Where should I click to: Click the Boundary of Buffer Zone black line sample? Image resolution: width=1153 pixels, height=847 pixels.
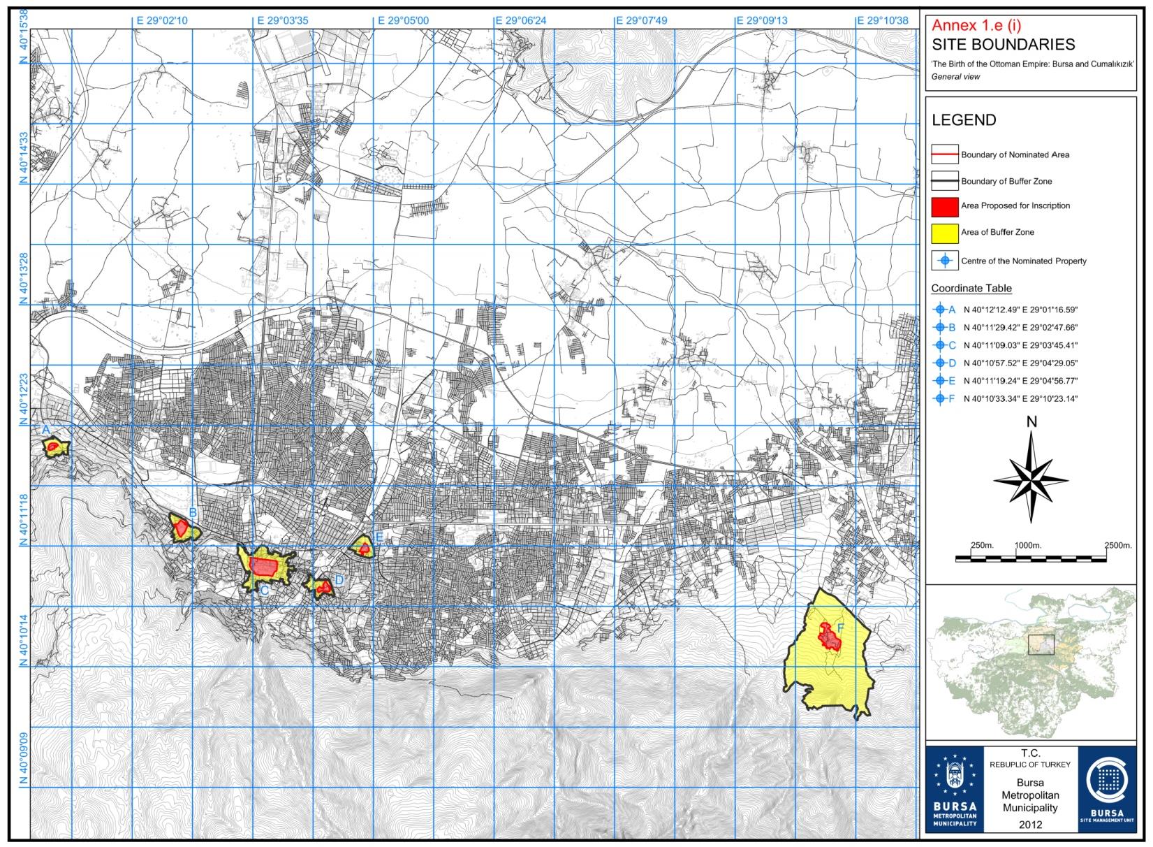tap(945, 180)
